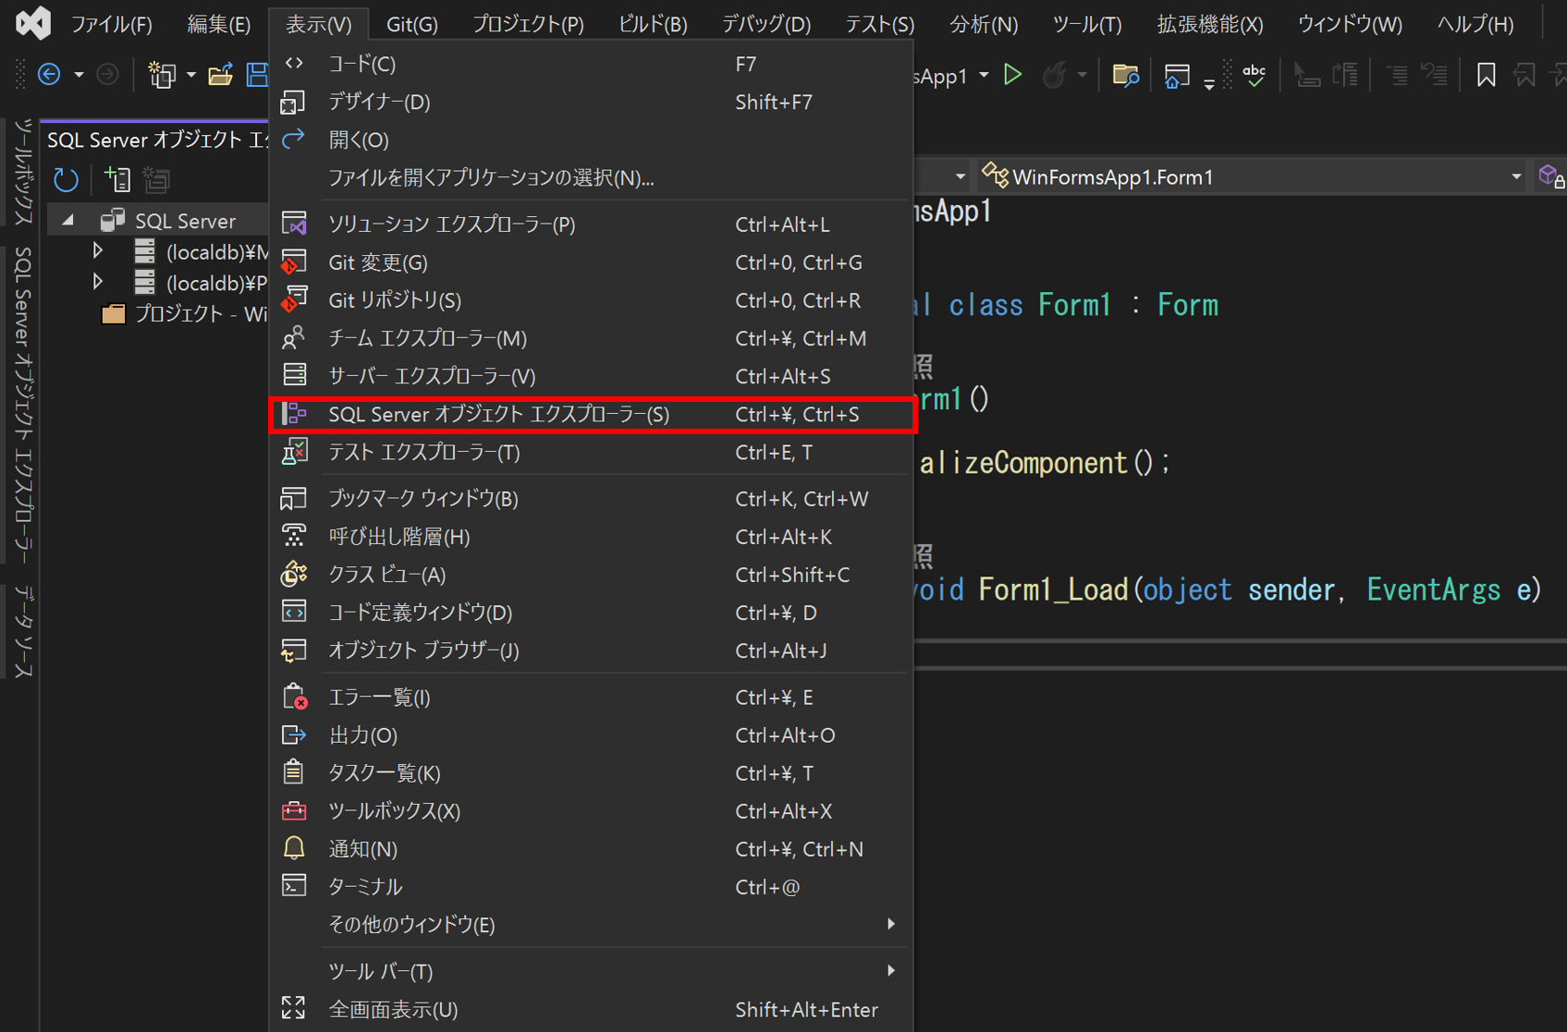Select the コード(C) menu item
This screenshot has height=1032, width=1567.
coord(592,64)
